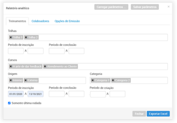Click the end date field showing 13/10/2021
Screen dimensions: 177x123
[x=35, y=94]
